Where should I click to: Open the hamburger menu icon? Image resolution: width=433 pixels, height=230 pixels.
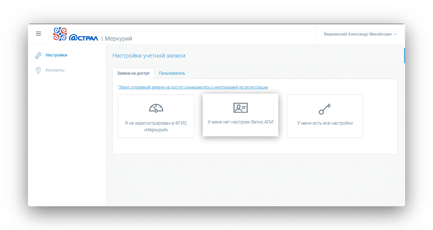(38, 34)
